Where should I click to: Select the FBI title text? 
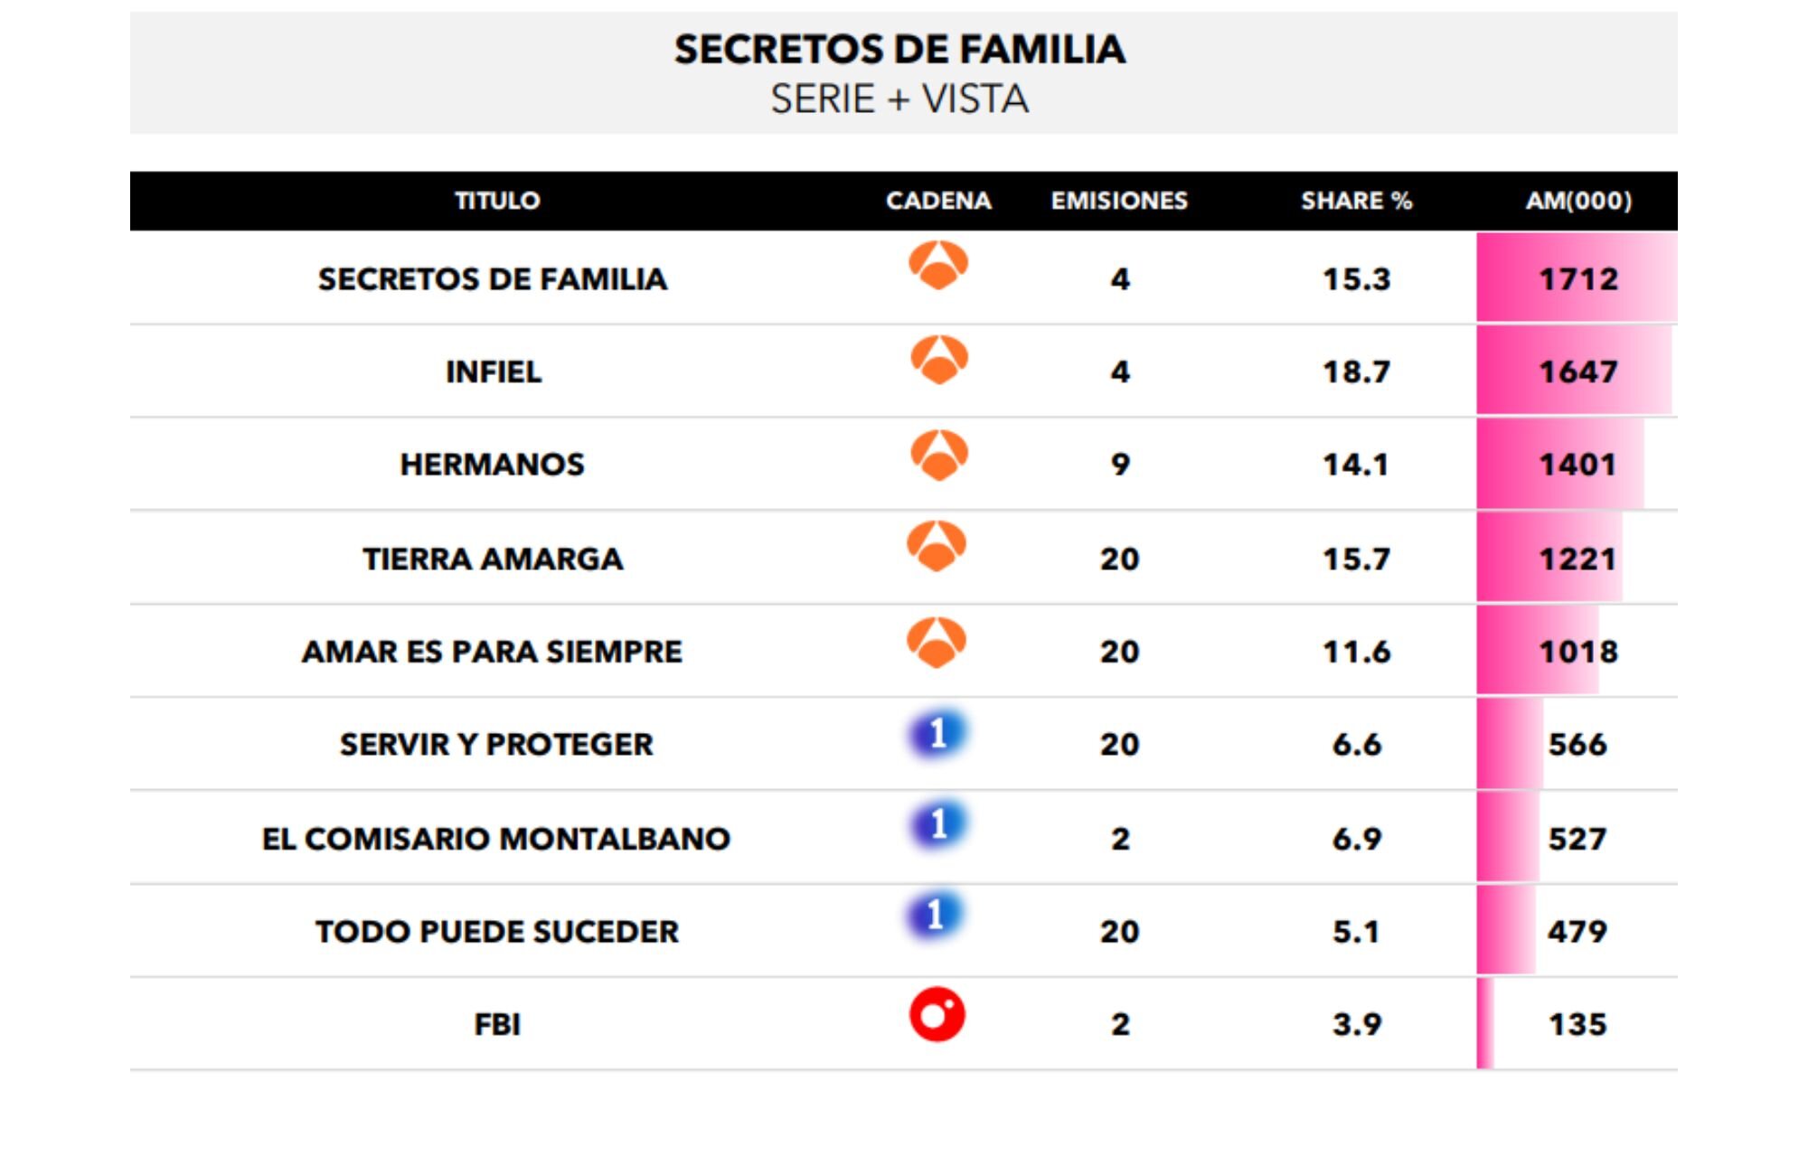(497, 1025)
